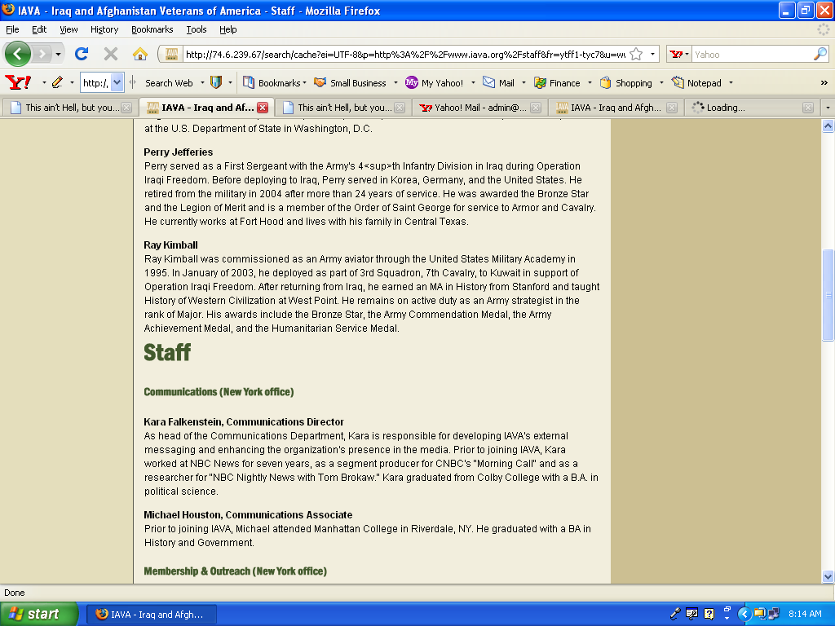Click the My Yahoo! toolbar button
The height and width of the screenshot is (626, 835).
point(435,83)
